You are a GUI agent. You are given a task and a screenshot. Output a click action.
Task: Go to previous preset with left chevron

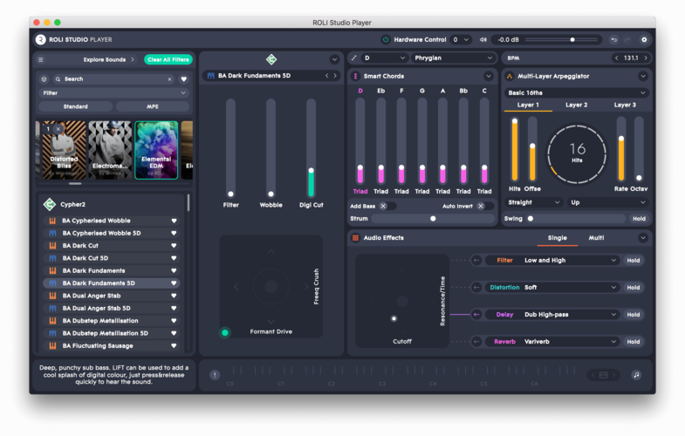(326, 76)
